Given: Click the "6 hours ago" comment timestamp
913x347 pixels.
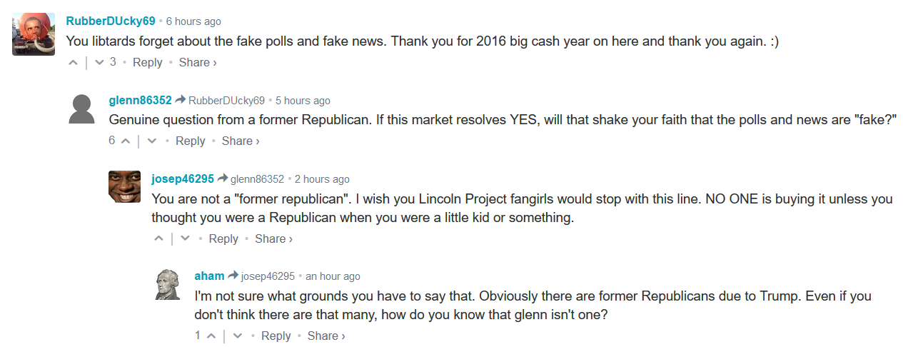Looking at the screenshot, I should coord(193,22).
